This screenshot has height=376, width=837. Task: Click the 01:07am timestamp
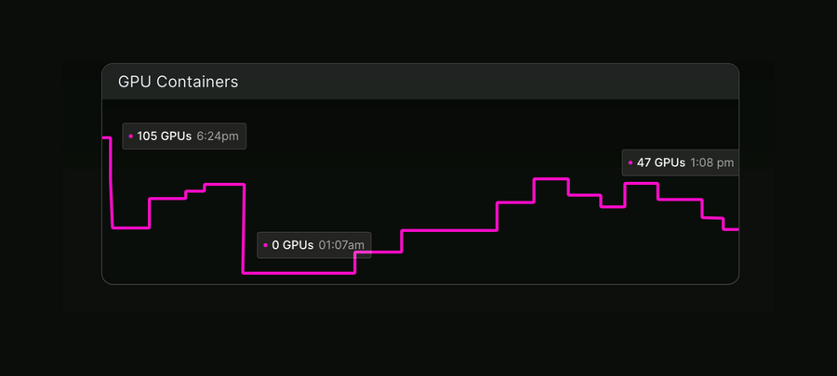pyautogui.click(x=341, y=246)
